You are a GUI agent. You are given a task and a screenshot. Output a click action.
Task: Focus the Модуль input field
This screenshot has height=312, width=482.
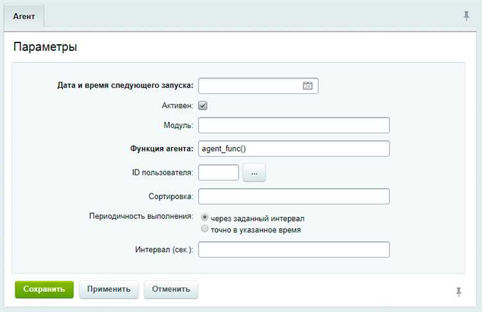pos(294,125)
